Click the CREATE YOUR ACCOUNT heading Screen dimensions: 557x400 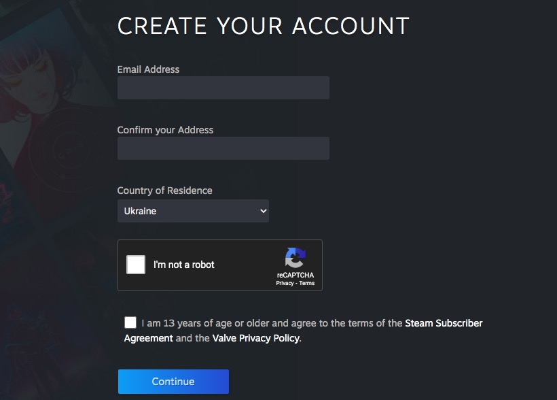[x=264, y=26]
